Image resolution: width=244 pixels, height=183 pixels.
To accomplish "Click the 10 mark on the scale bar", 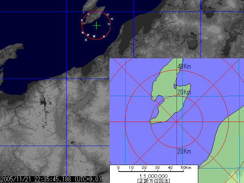I will click(131, 168).
